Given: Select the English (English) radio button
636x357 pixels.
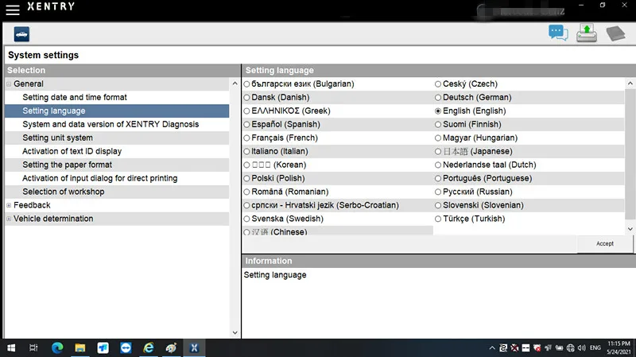Looking at the screenshot, I should 438,111.
